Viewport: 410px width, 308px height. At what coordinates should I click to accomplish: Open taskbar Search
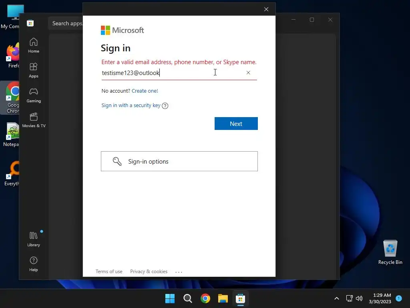click(188, 298)
